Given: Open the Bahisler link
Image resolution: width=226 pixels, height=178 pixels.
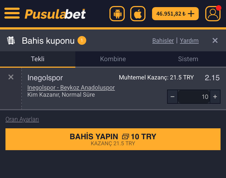Looking at the screenshot, I should click(x=163, y=41).
